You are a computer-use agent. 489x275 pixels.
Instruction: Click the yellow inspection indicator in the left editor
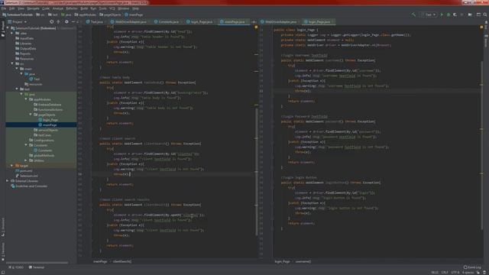(x=256, y=27)
